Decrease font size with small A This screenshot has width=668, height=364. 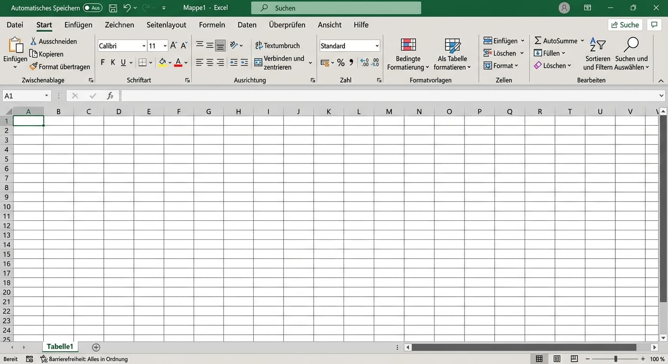pos(184,45)
